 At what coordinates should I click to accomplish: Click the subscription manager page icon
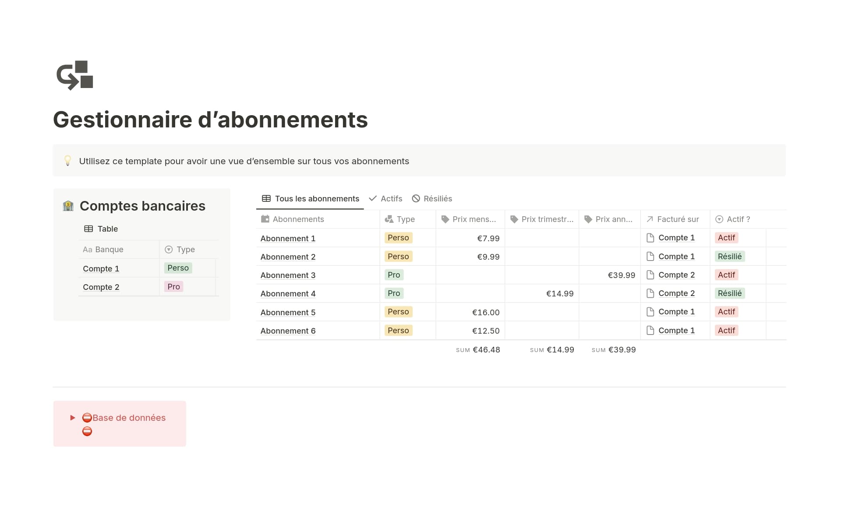(75, 75)
